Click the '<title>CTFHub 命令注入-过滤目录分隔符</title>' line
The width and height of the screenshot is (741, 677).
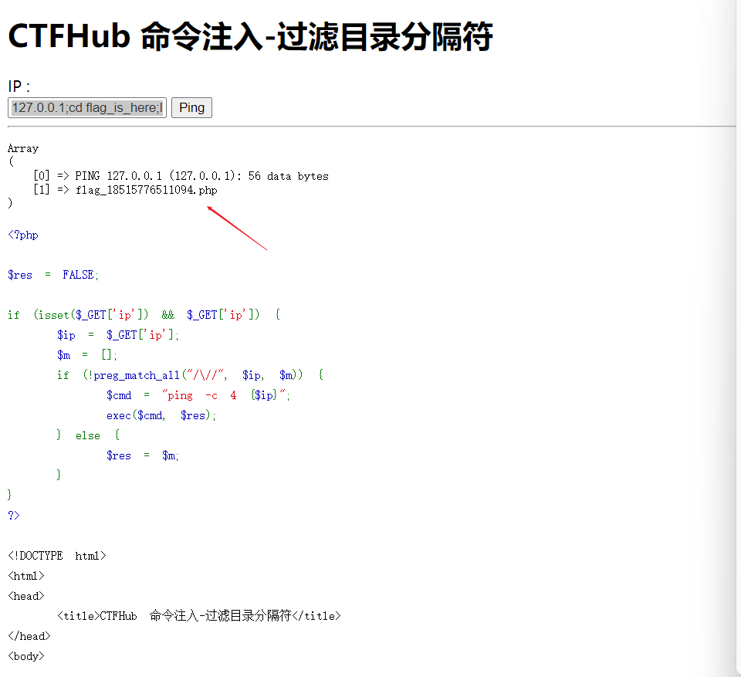[199, 615]
